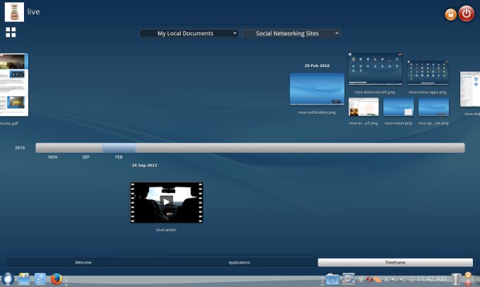The image size is (480, 287).
Task: Click the user avatar picture
Action: pos(14,13)
